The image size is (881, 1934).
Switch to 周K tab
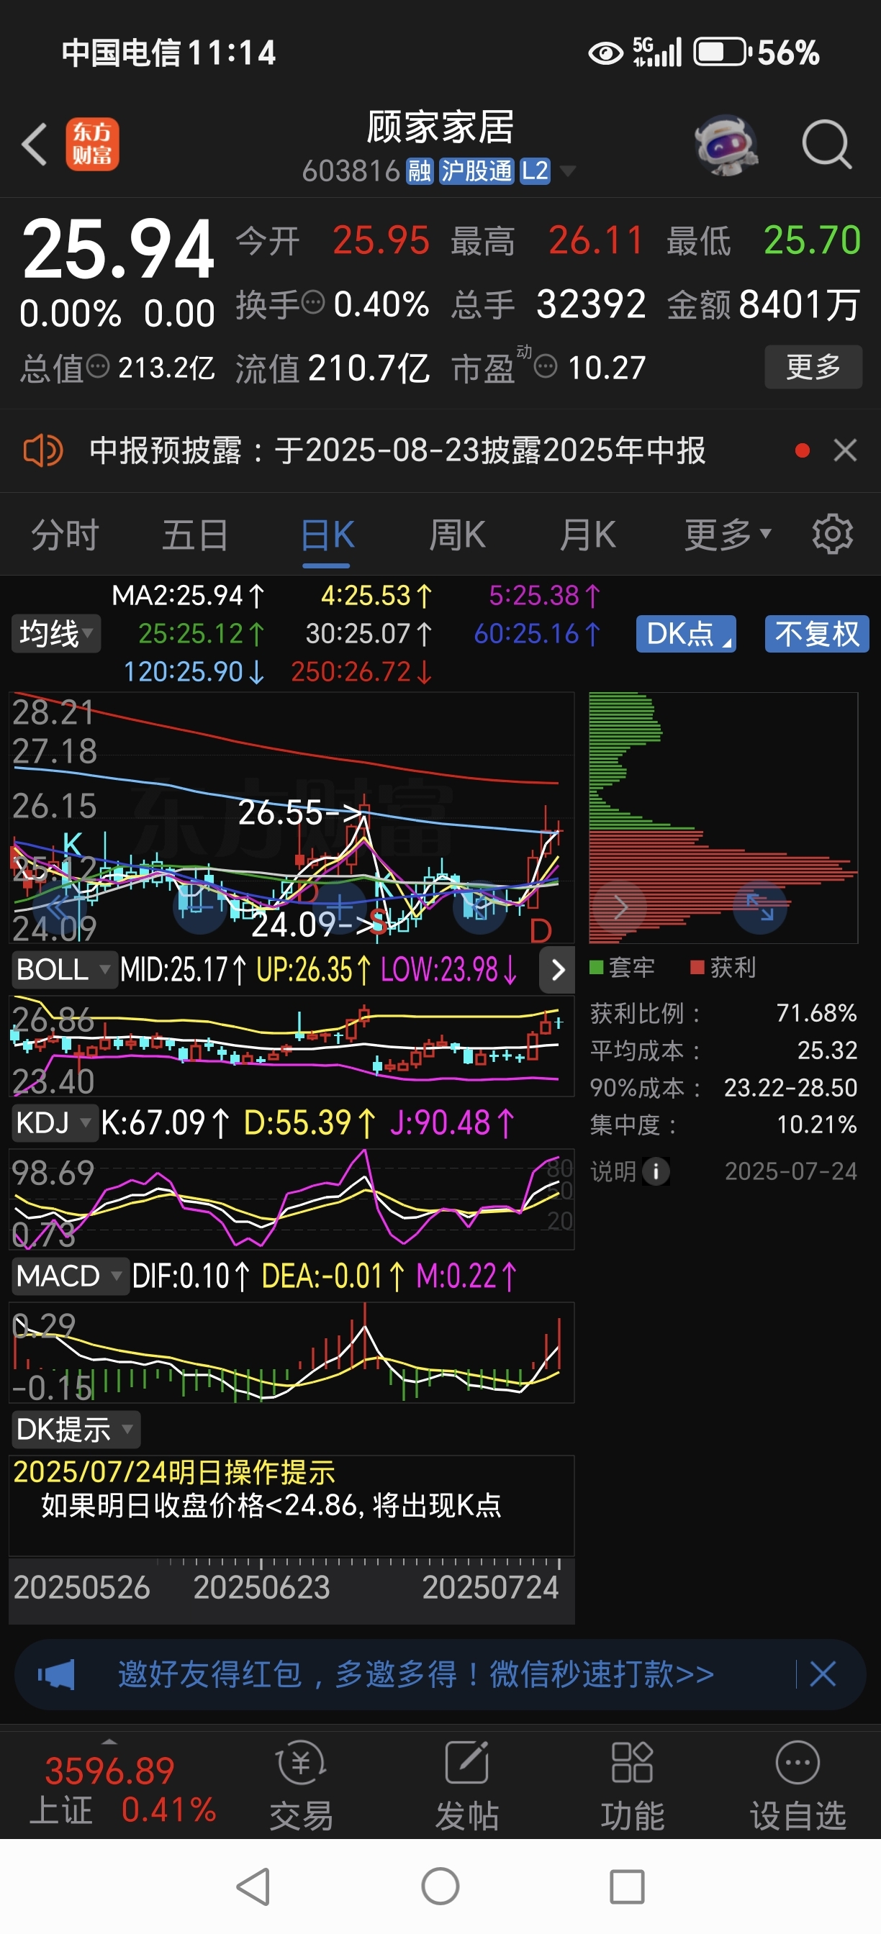457,535
